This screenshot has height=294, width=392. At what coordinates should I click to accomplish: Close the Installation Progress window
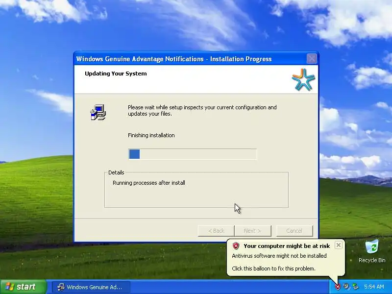[312, 59]
